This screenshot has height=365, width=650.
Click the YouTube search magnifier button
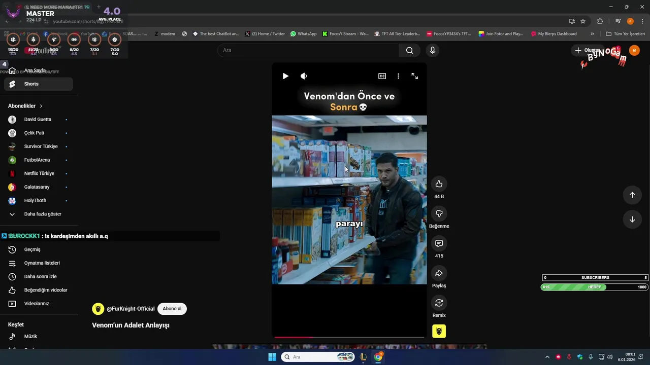(x=410, y=50)
